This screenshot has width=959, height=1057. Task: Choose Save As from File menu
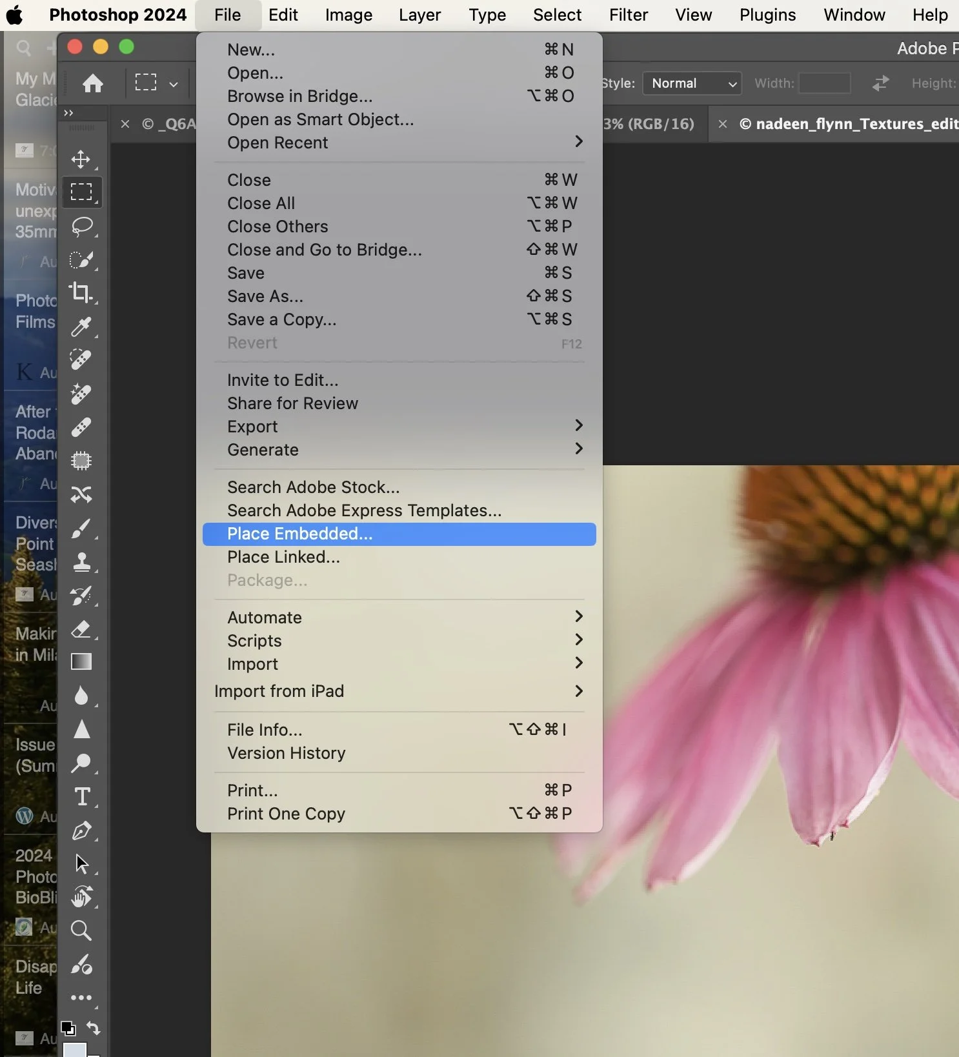point(399,296)
